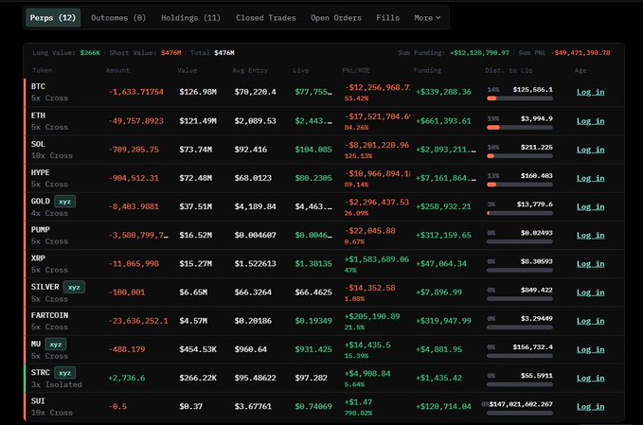Switch to the Holdings (11) tab

point(190,18)
